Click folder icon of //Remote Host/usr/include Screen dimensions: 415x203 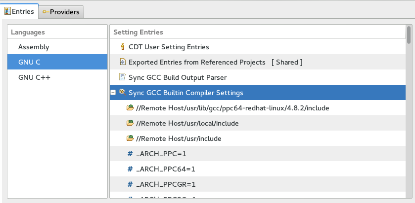(x=130, y=138)
